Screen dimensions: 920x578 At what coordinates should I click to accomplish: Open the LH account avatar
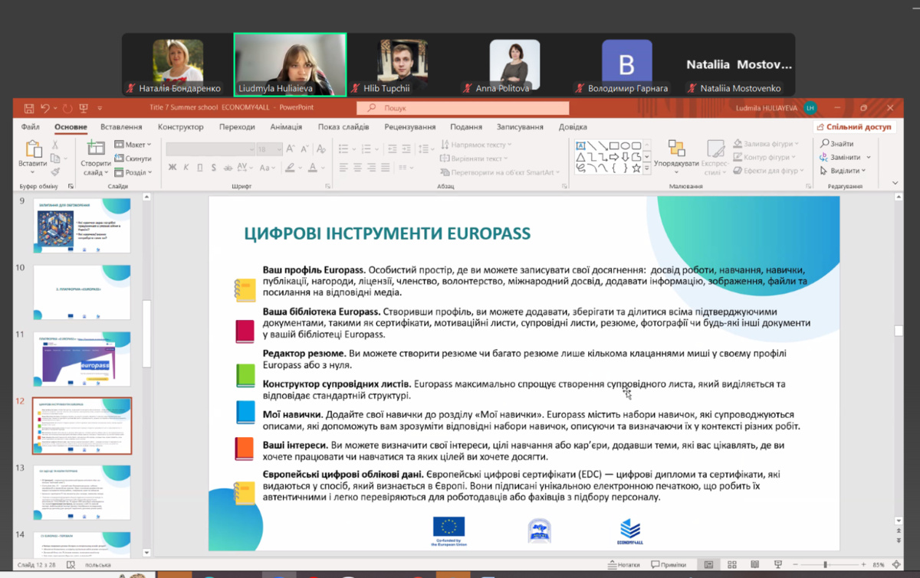[810, 108]
